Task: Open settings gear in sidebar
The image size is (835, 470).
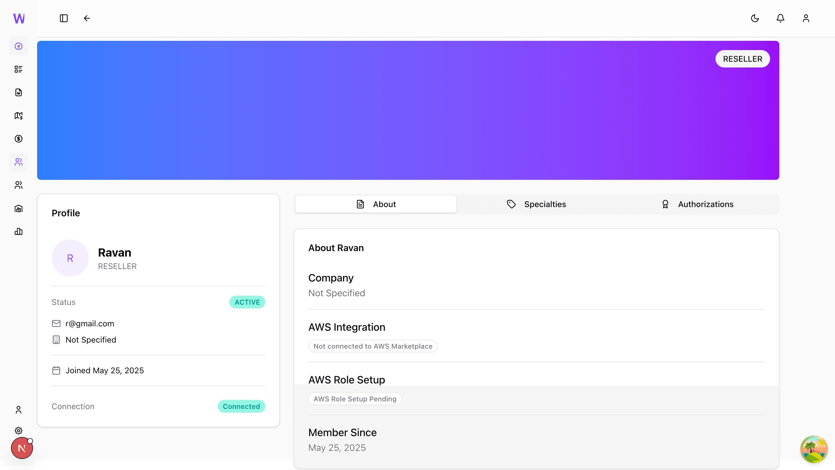Action: [x=19, y=431]
